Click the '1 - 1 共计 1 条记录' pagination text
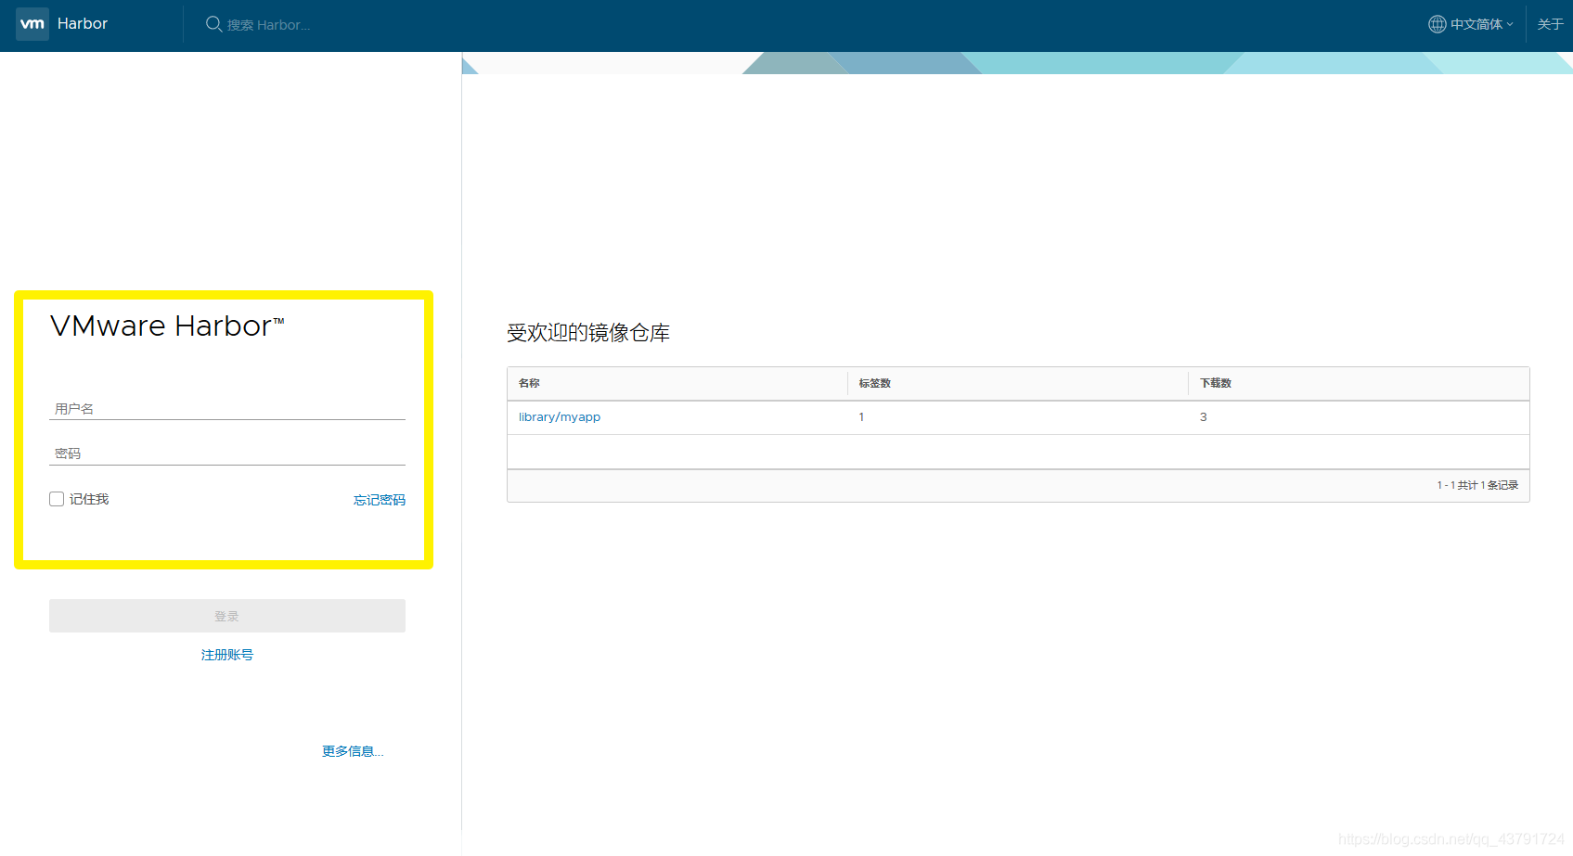The height and width of the screenshot is (856, 1573). click(1477, 485)
